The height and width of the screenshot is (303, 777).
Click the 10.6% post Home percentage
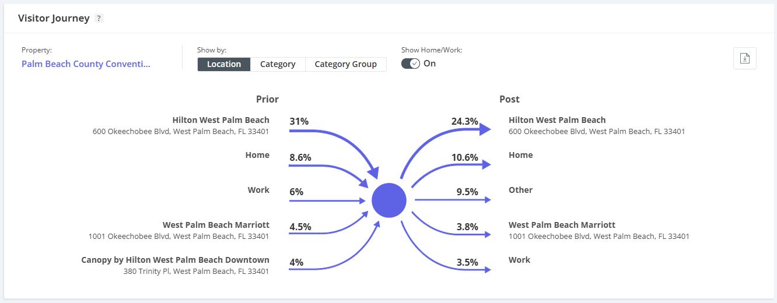click(x=464, y=157)
